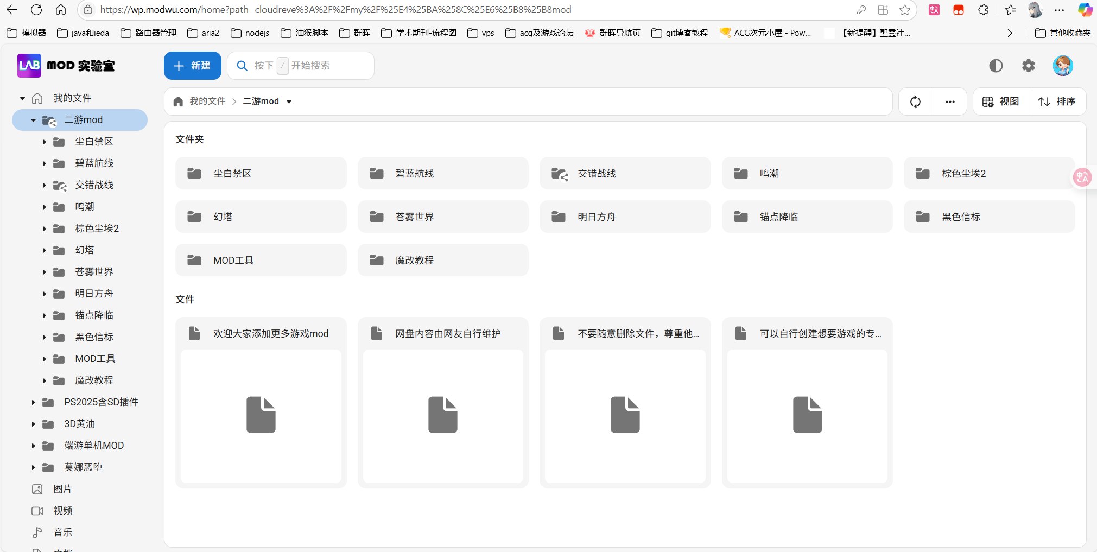Click the refresh icon above the file list
The height and width of the screenshot is (552, 1097).
pyautogui.click(x=915, y=101)
